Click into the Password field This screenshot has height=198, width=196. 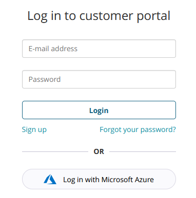(99, 79)
